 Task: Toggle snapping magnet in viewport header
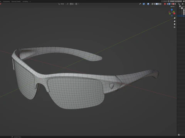pos(71,4)
